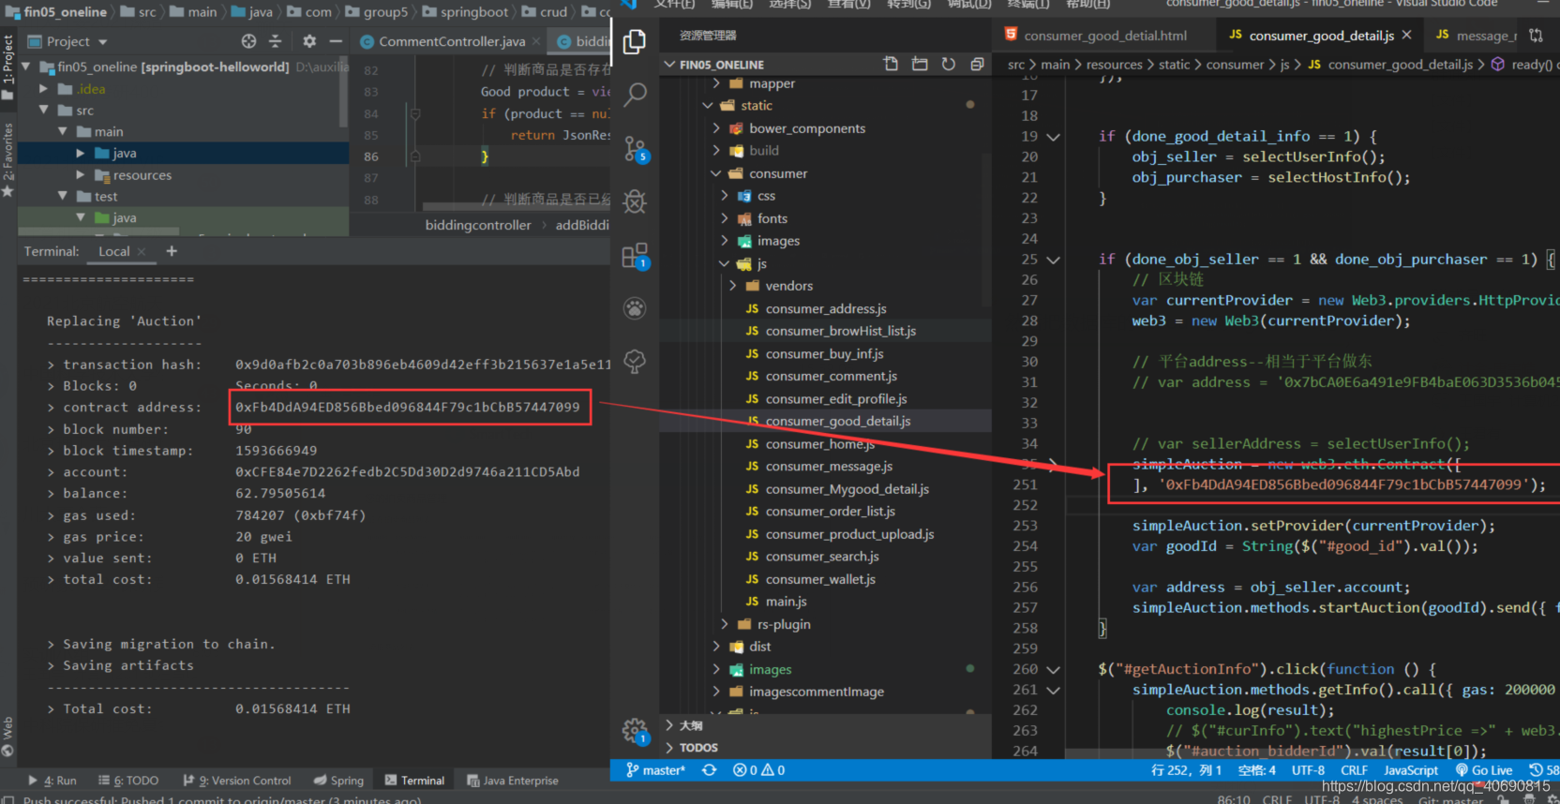The height and width of the screenshot is (804, 1560).
Task: Click errors and warnings count in status bar
Action: point(759,770)
